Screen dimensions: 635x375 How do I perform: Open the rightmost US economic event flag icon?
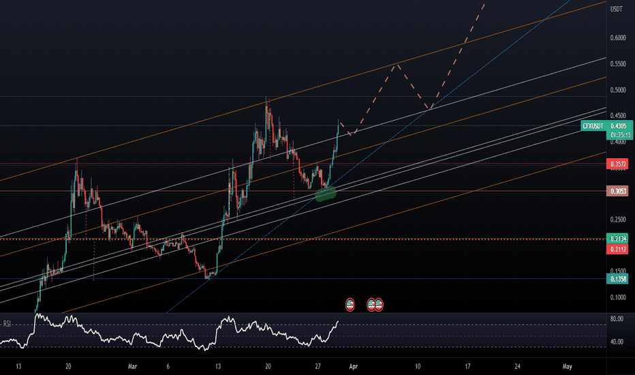click(x=379, y=305)
